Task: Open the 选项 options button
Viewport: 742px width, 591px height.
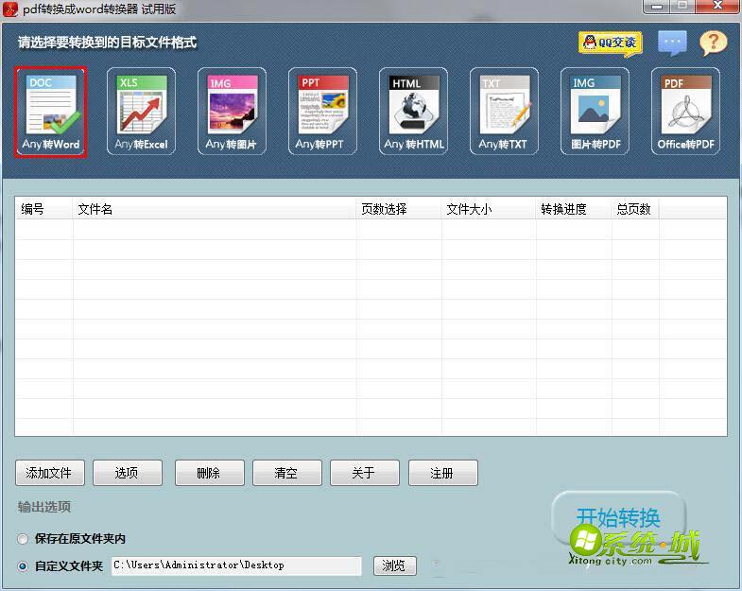Action: click(128, 473)
